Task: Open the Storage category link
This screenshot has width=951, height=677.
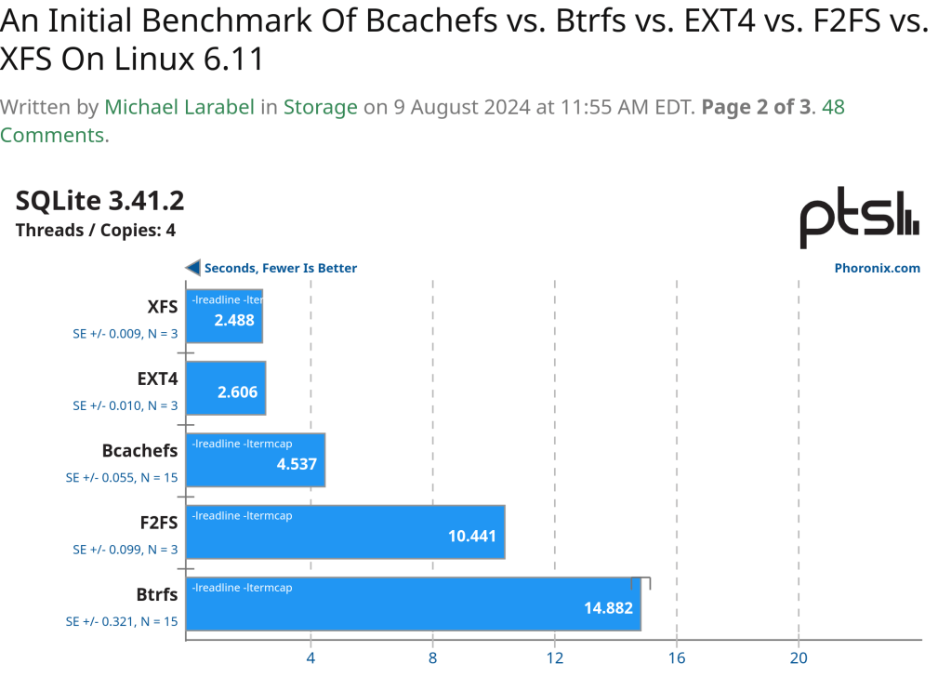Action: 320,107
